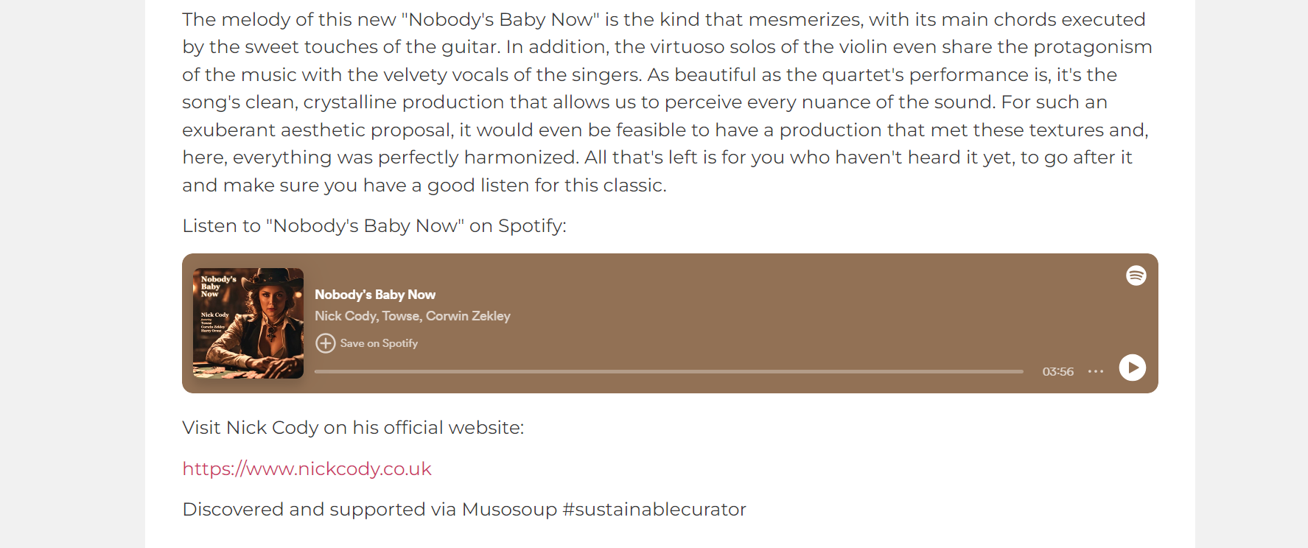This screenshot has width=1308, height=548.
Task: Click the Visit Nick Cody website text
Action: pos(353,428)
